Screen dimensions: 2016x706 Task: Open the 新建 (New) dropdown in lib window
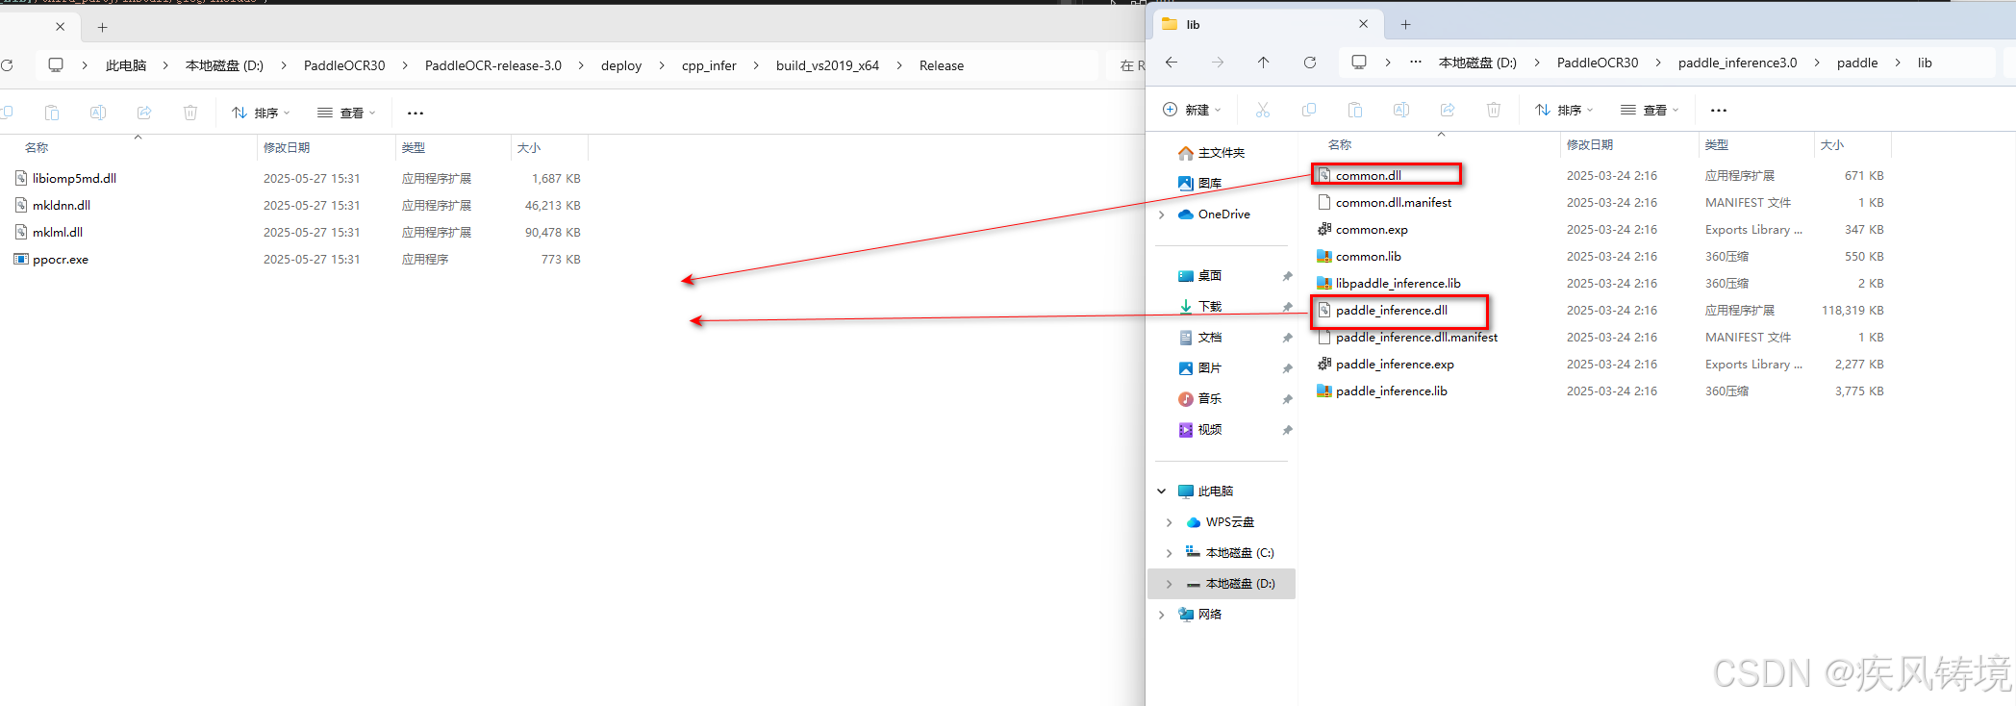pos(1192,111)
